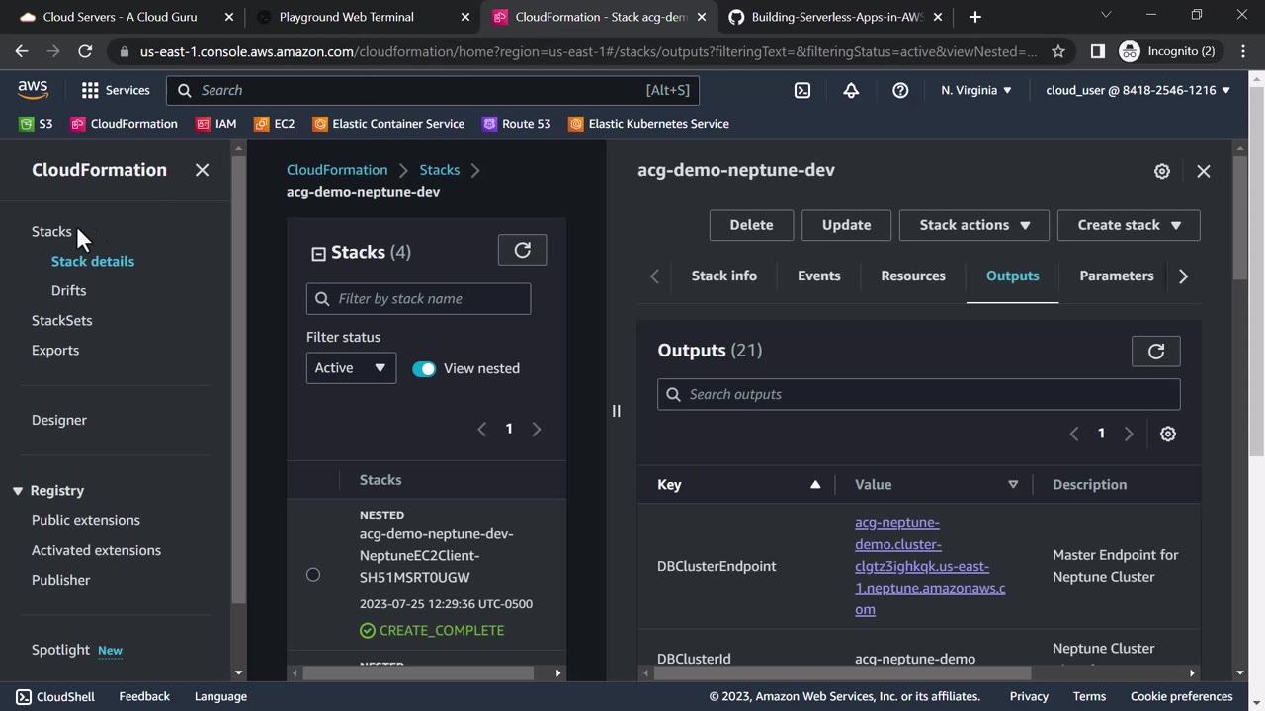Collapse the Stacks list panel
1265x711 pixels.
(318, 254)
